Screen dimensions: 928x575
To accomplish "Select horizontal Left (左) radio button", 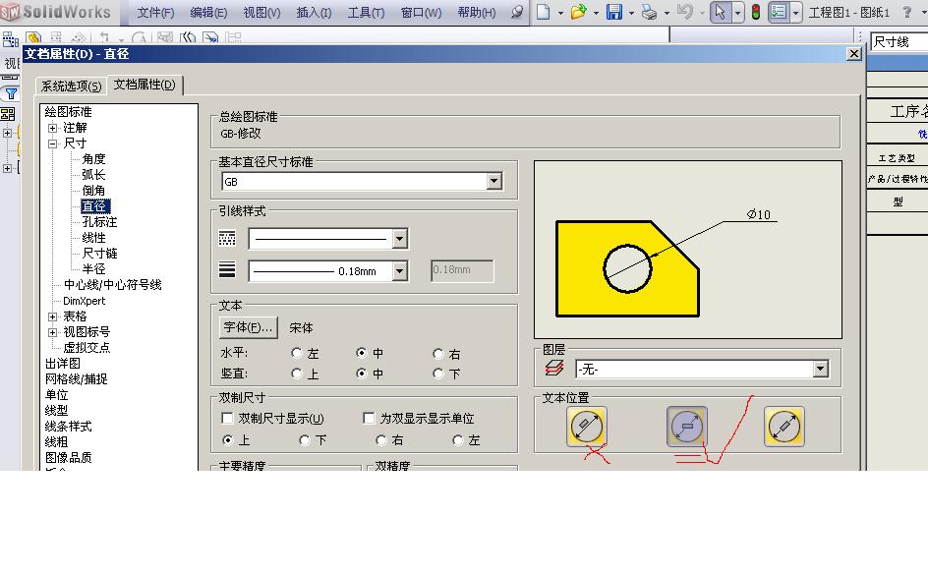I will click(x=297, y=353).
